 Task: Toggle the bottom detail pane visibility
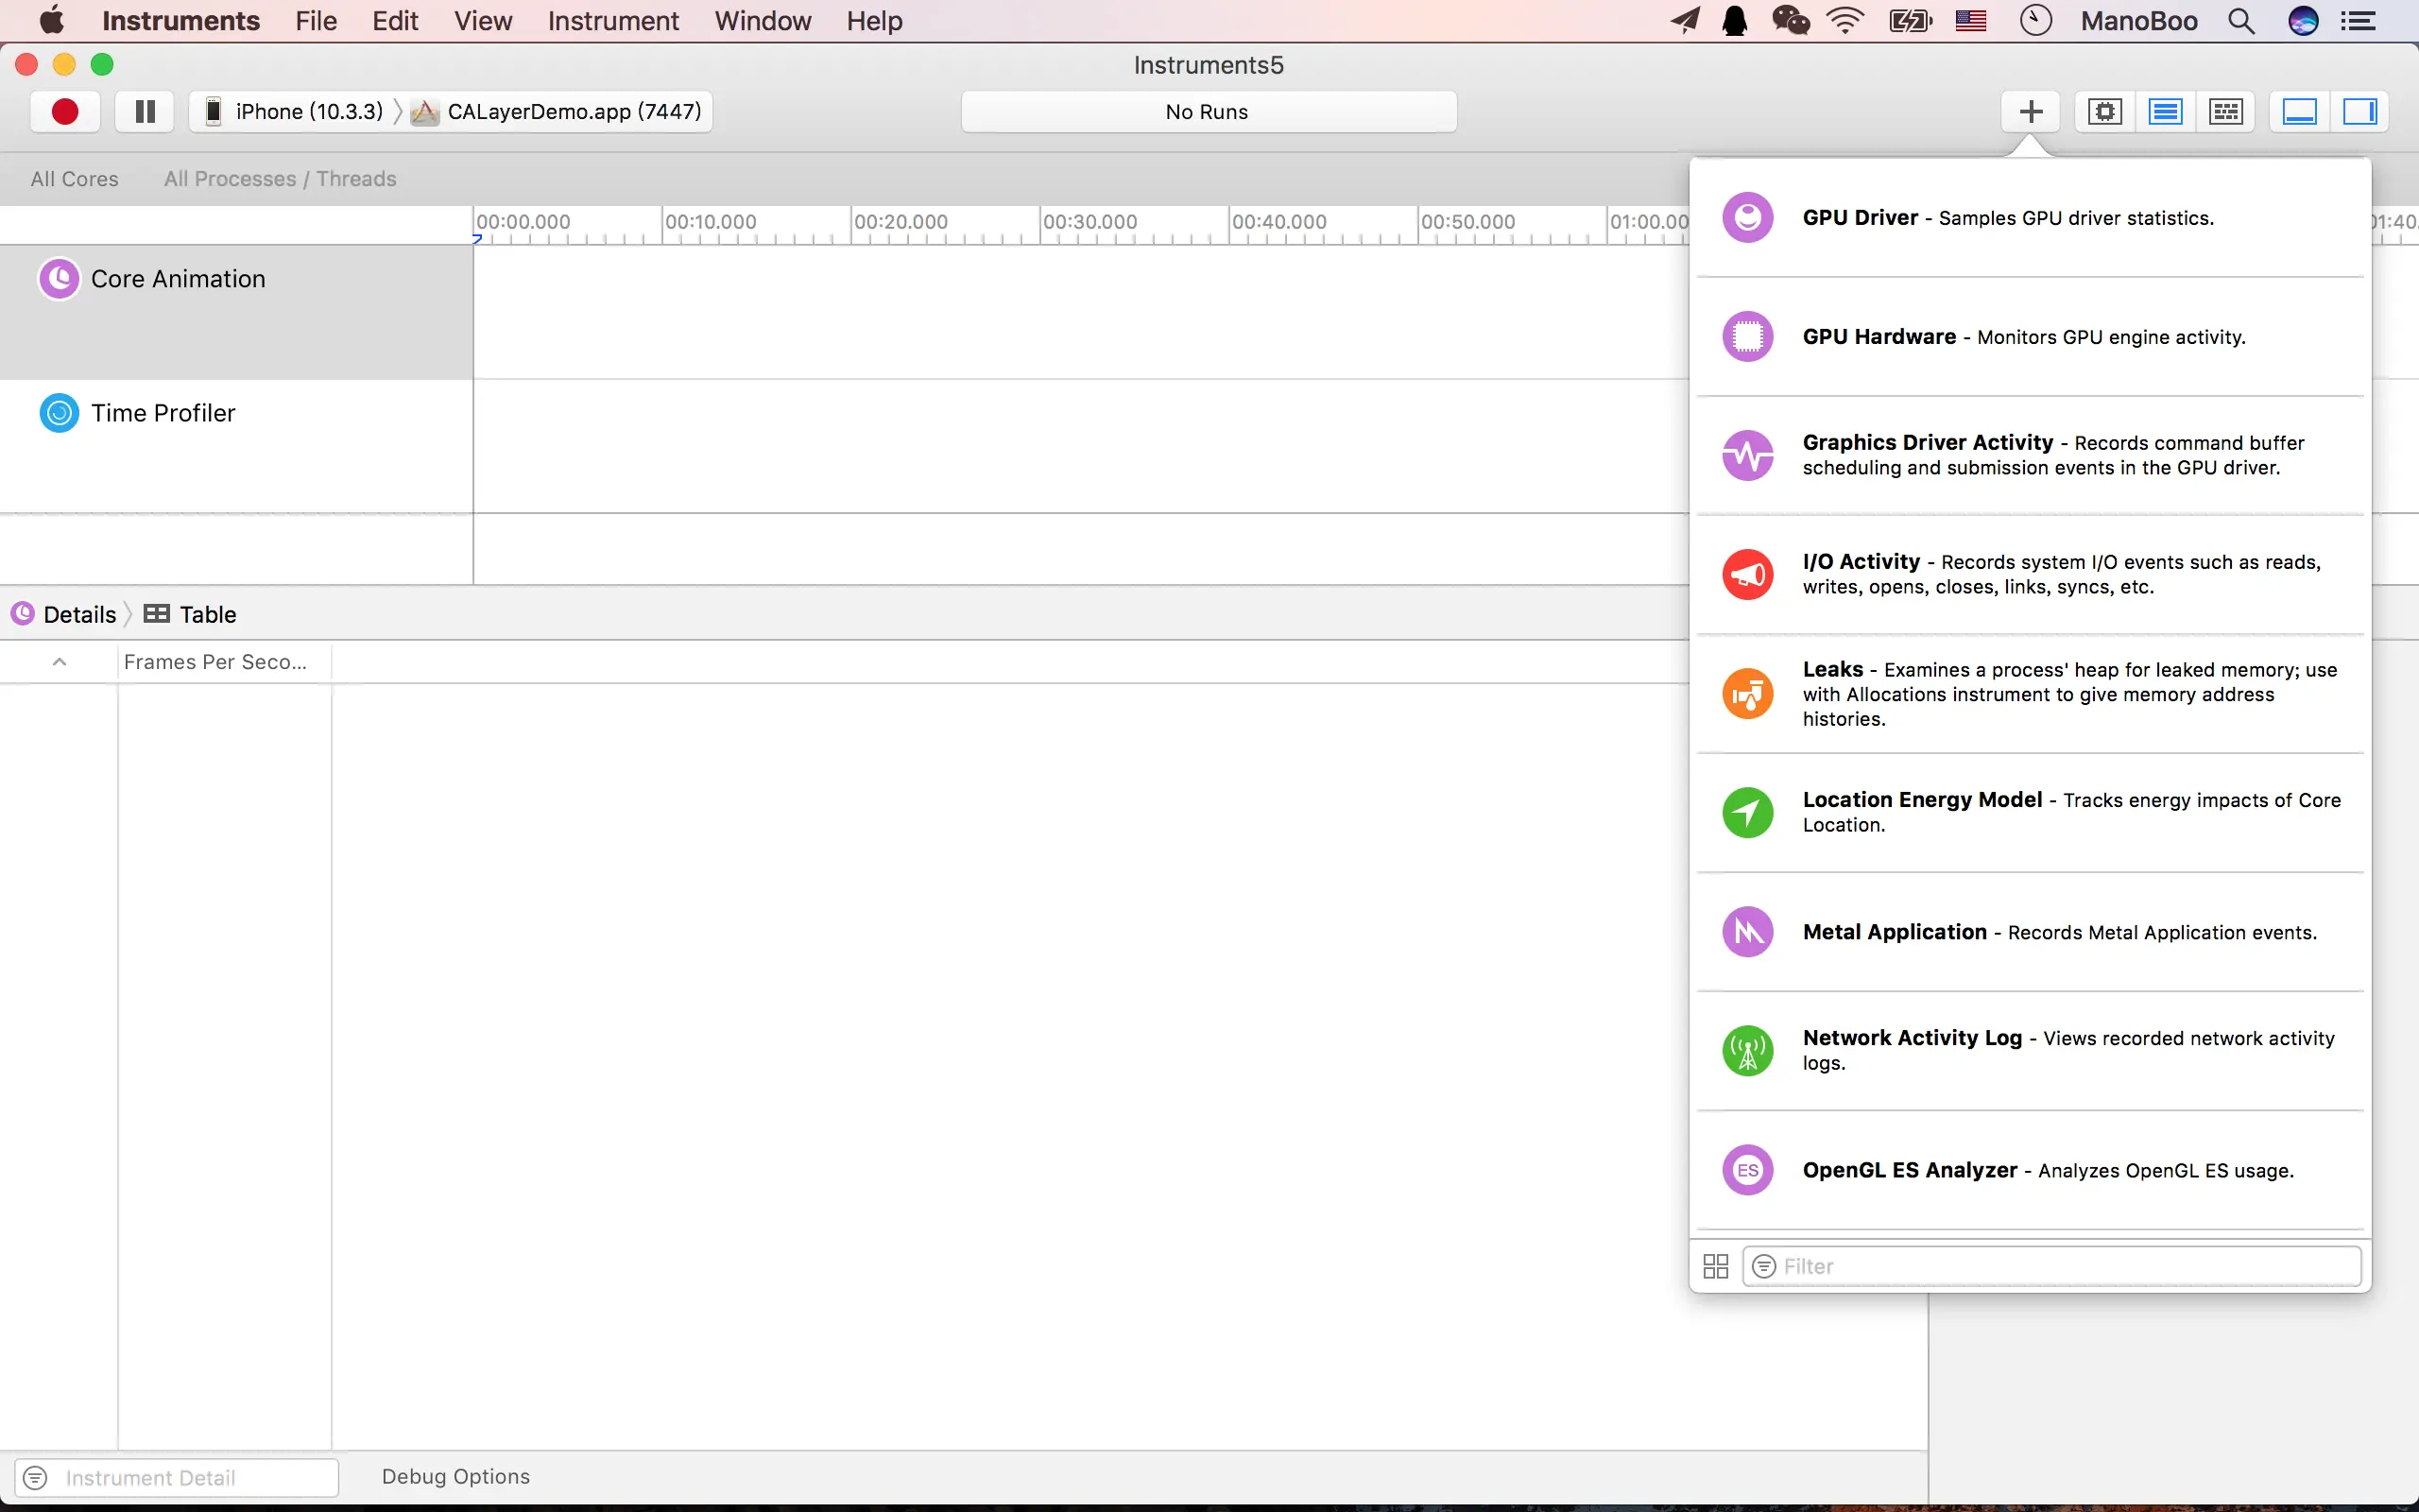[2299, 111]
